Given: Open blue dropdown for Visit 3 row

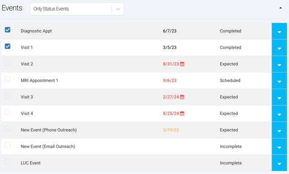Looking at the screenshot, I should coord(279,98).
